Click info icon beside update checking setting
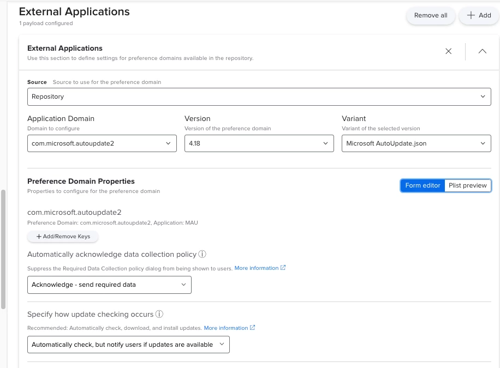Screen dimensions: 500x368 point(159,314)
